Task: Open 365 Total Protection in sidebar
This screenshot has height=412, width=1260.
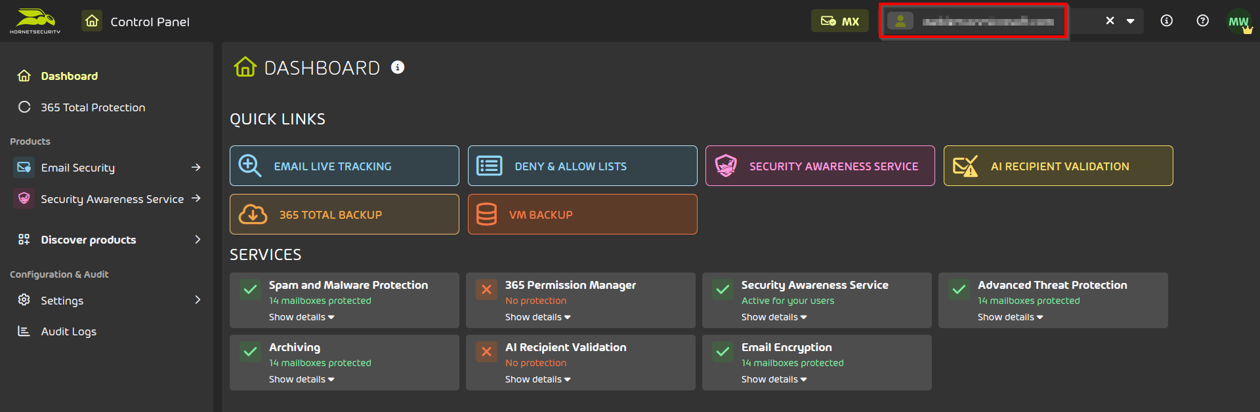Action: [x=93, y=107]
